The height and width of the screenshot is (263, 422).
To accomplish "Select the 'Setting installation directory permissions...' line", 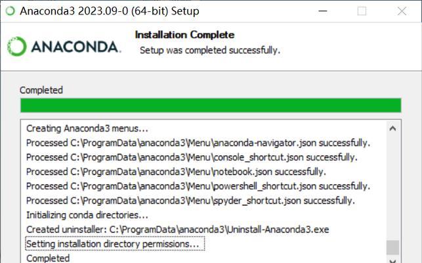I will tap(115, 244).
